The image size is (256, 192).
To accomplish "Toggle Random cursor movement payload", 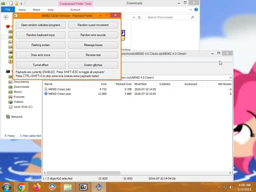I will tap(93, 25).
